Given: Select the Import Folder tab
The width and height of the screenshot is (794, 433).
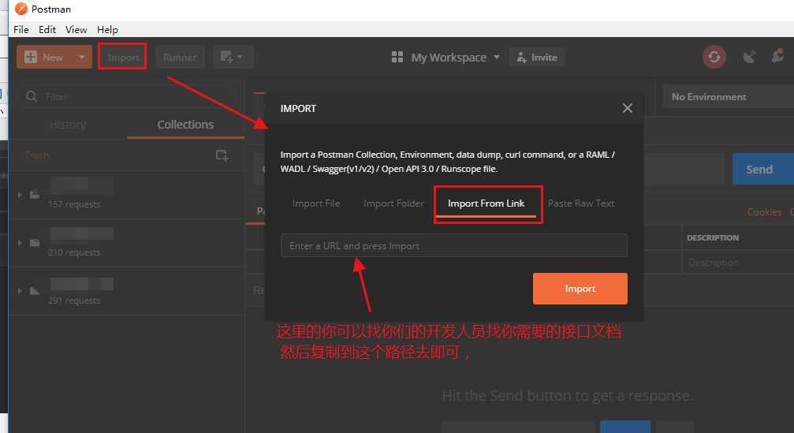Looking at the screenshot, I should pos(393,203).
